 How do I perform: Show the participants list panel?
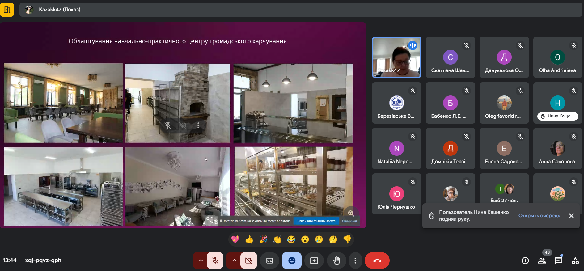coord(542,260)
